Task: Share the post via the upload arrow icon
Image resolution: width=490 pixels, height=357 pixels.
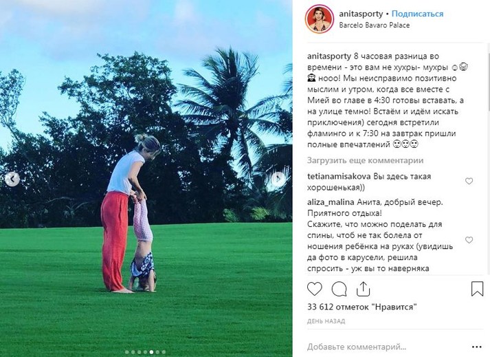Action: point(363,289)
